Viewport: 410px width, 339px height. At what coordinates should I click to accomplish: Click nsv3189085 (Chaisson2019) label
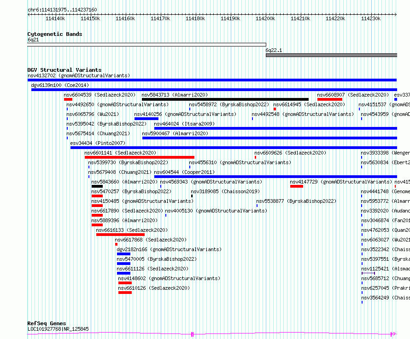[x=225, y=191]
